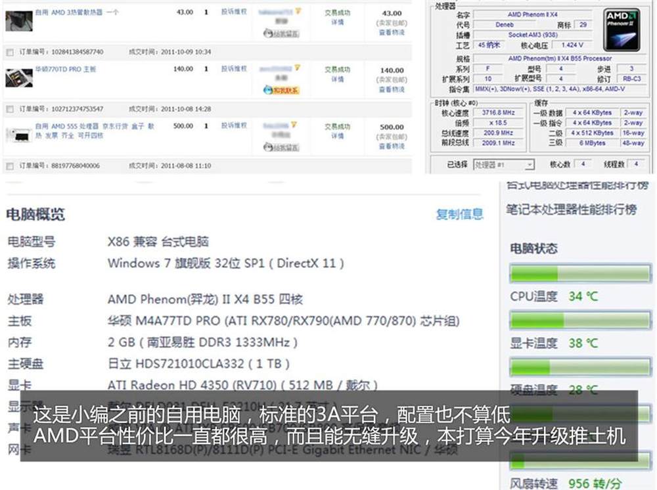Image resolution: width=657 pixels, height=490 pixels.
Task: Tick the checkbox for order 88197768040006
Action: 10,166
